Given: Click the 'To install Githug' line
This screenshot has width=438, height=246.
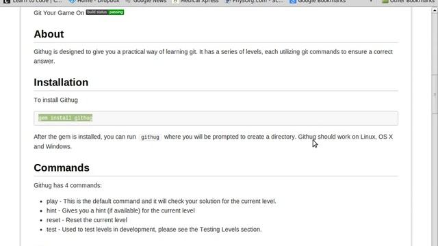Looking at the screenshot, I should (56, 100).
